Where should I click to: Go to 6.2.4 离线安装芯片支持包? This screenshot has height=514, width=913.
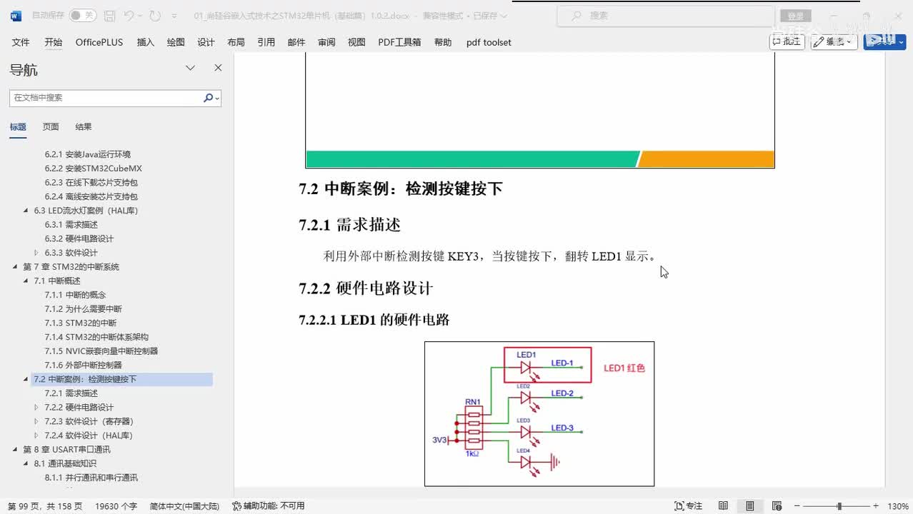pos(91,196)
